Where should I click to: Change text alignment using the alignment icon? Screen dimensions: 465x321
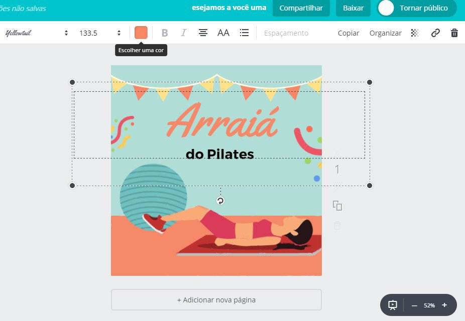tap(202, 33)
